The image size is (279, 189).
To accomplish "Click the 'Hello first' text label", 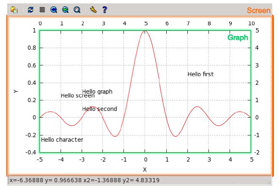I will 200,74.
